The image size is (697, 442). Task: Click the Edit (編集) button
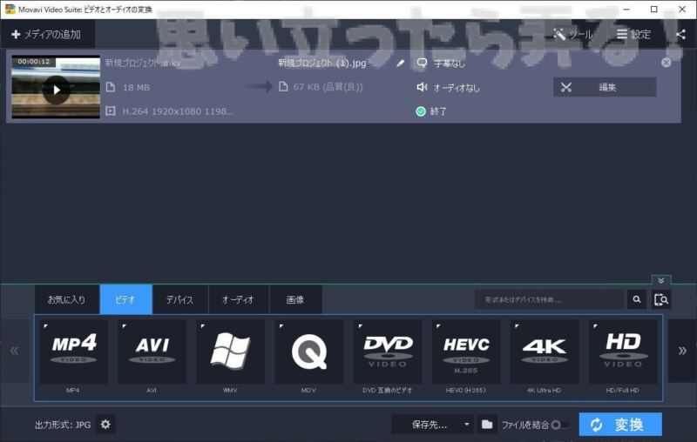point(605,87)
